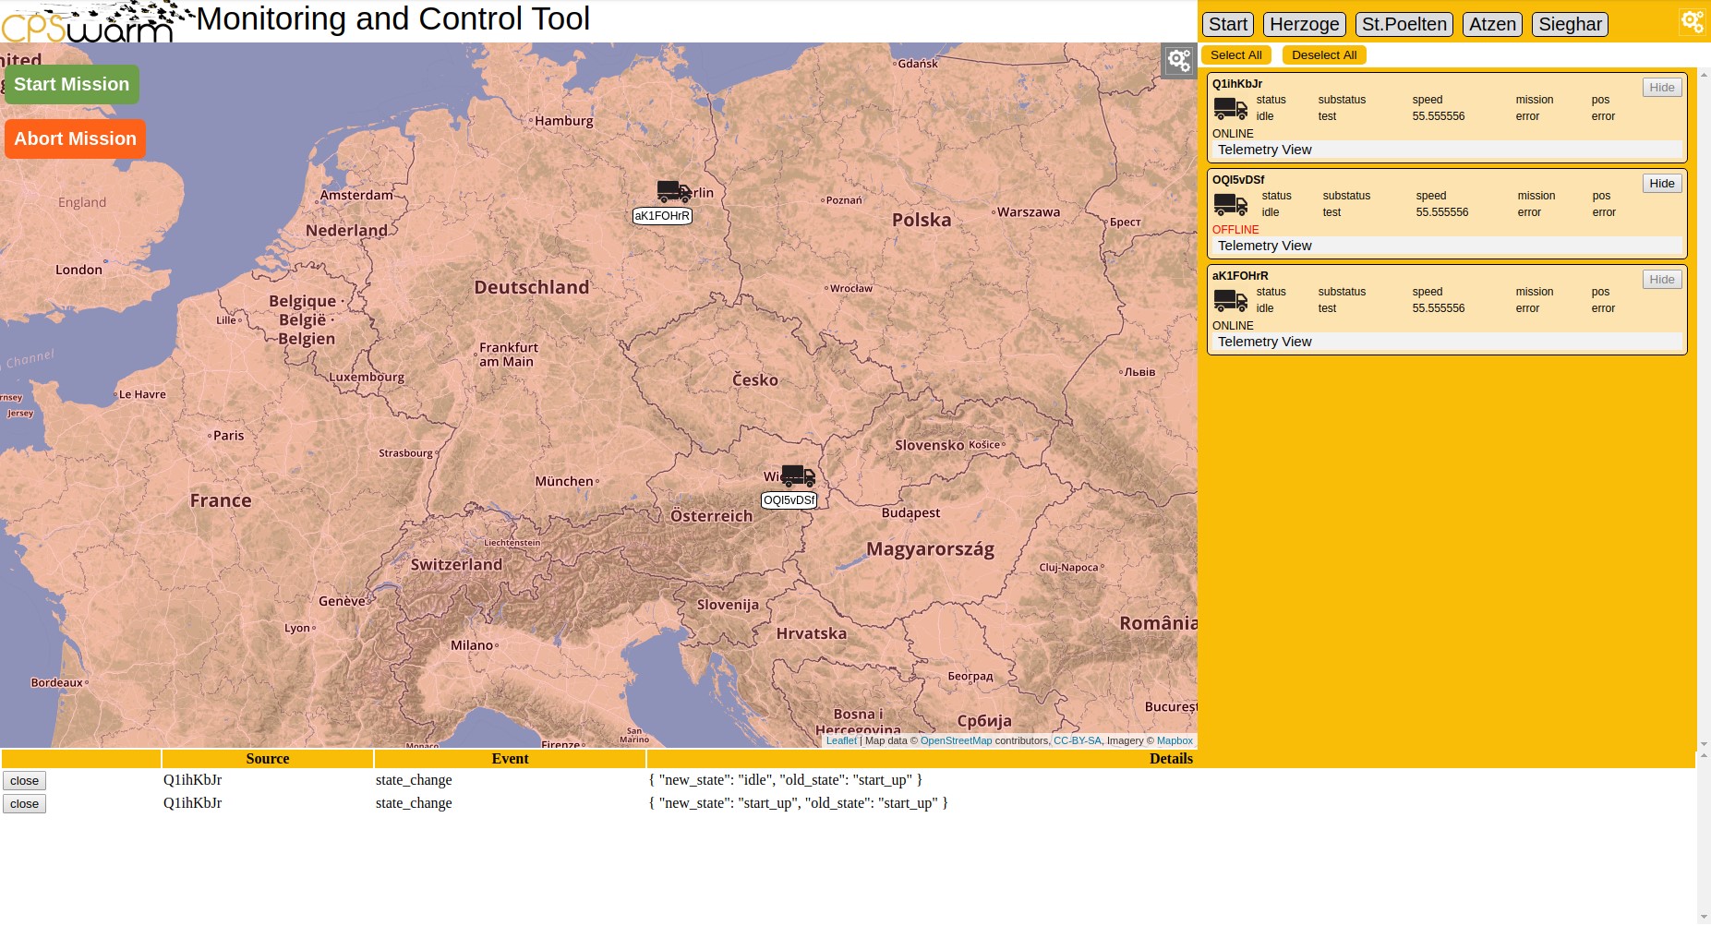This screenshot has width=1711, height=926.
Task: Click the OQl5vDSf label on the map
Action: click(x=789, y=500)
